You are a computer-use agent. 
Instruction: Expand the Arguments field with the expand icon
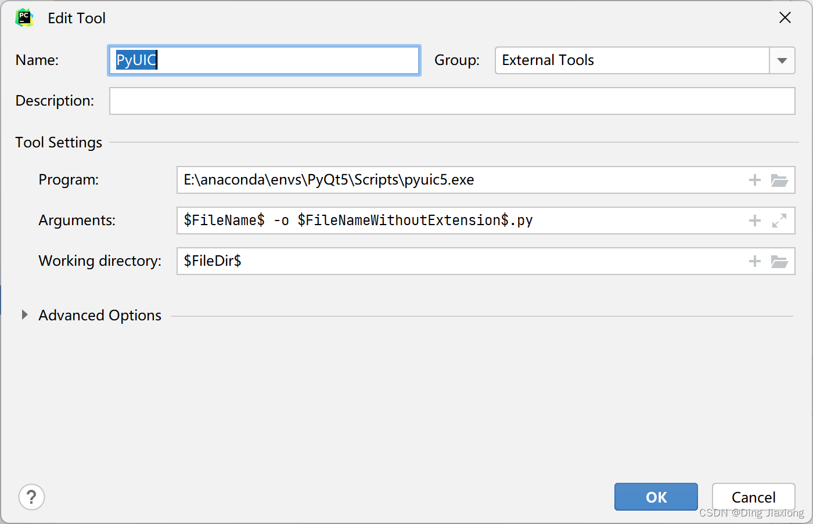coord(779,221)
